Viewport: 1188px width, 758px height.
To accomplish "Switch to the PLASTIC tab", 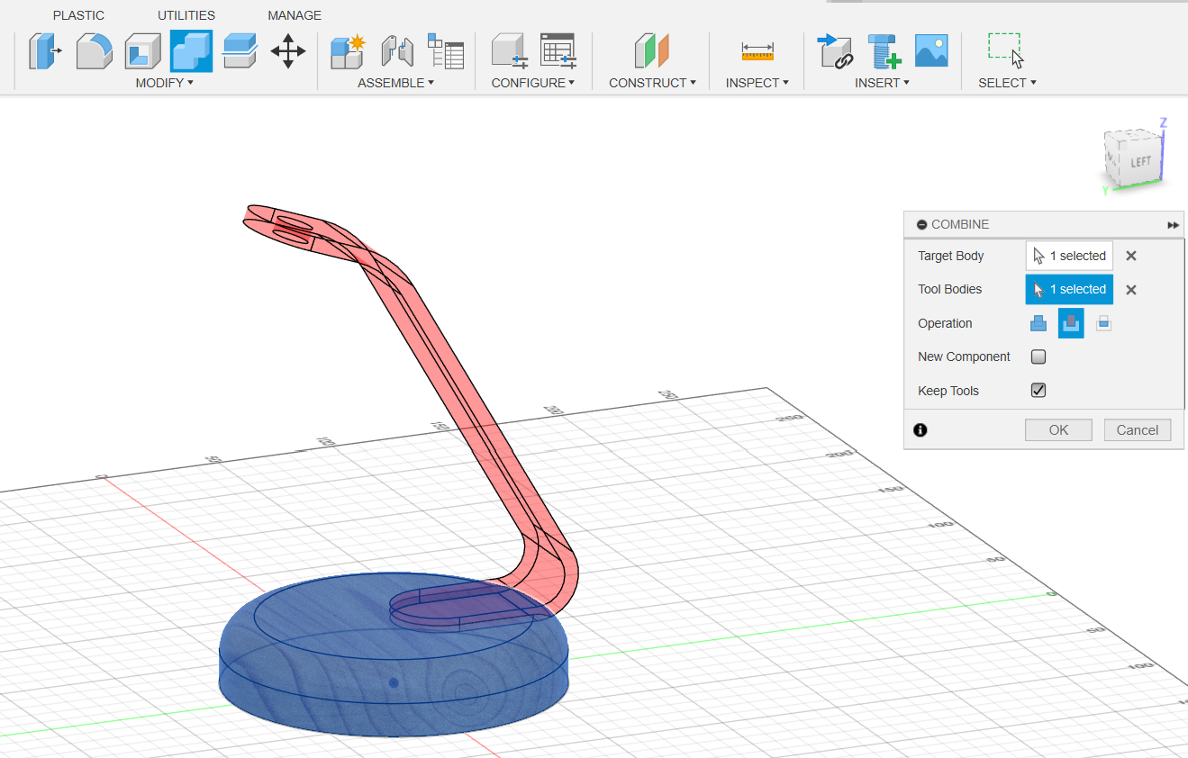I will click(78, 15).
